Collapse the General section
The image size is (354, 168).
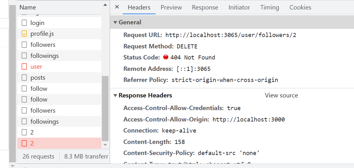pyautogui.click(x=115, y=22)
